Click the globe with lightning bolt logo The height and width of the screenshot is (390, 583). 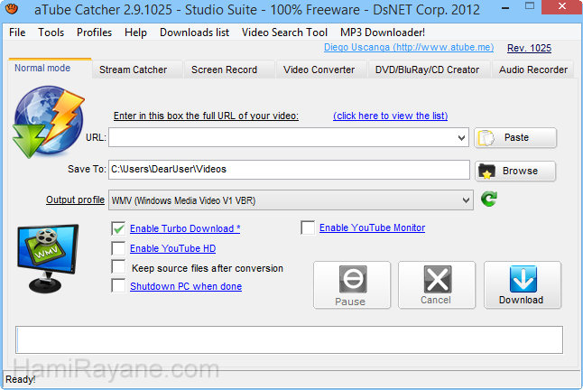click(x=49, y=122)
